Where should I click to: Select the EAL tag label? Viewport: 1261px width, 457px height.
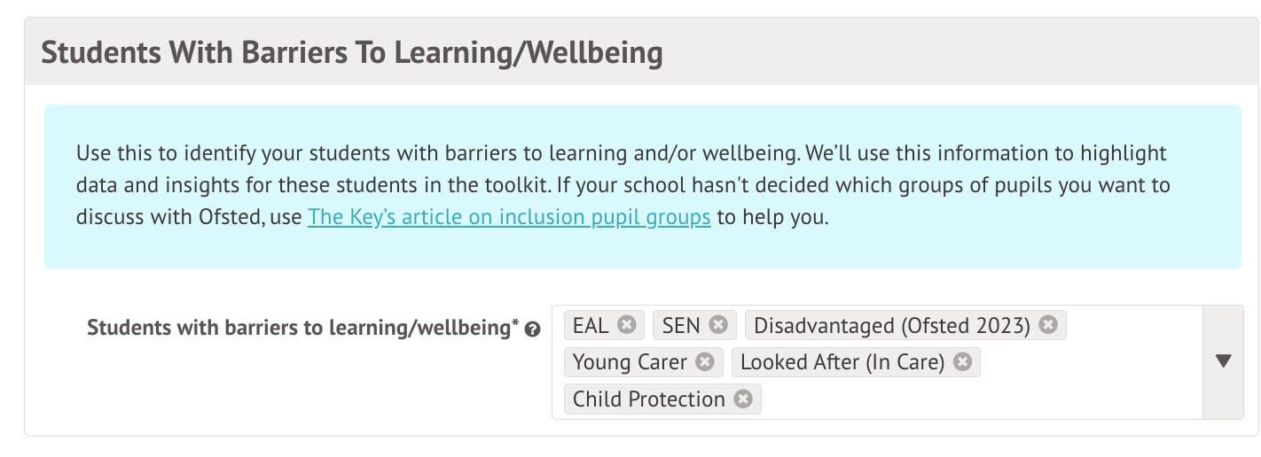coord(591,325)
